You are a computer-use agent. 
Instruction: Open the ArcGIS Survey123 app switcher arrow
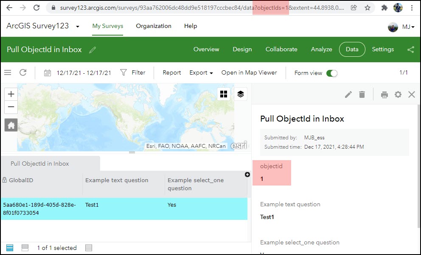pyautogui.click(x=78, y=26)
